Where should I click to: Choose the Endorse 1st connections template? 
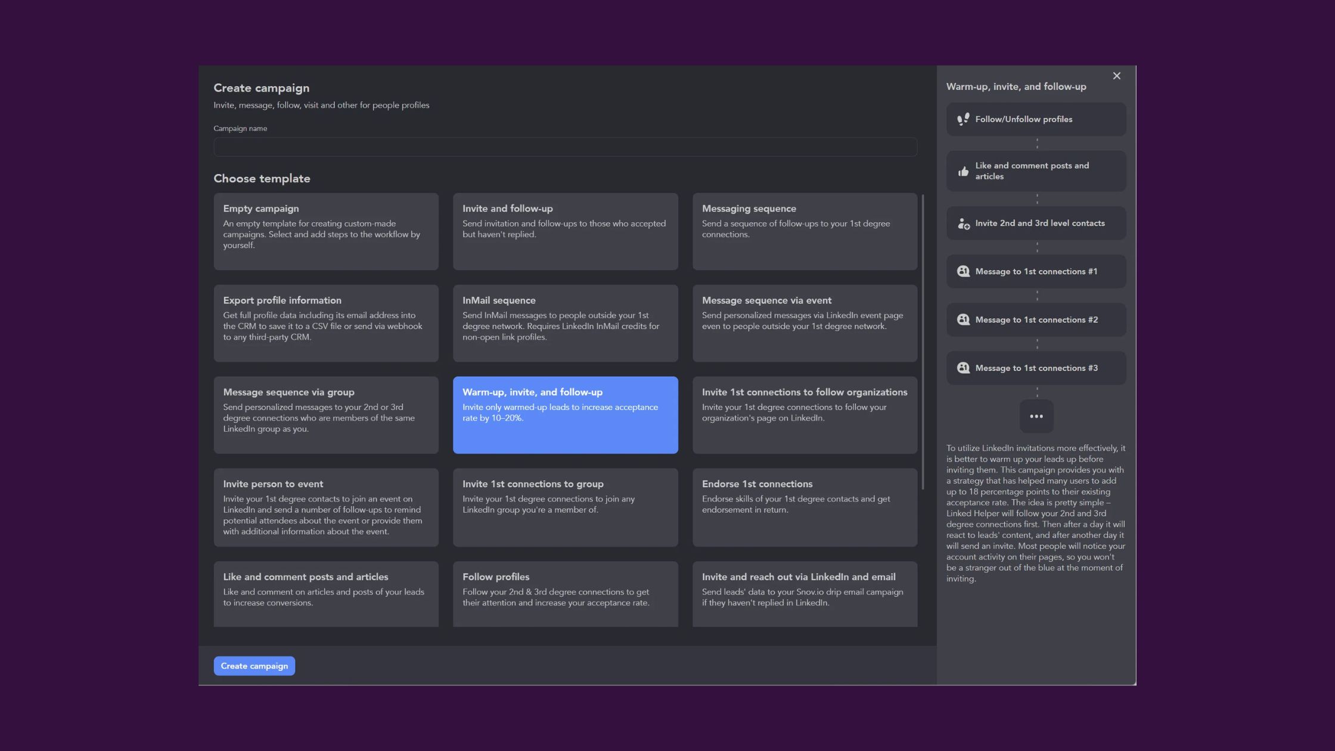pyautogui.click(x=805, y=507)
